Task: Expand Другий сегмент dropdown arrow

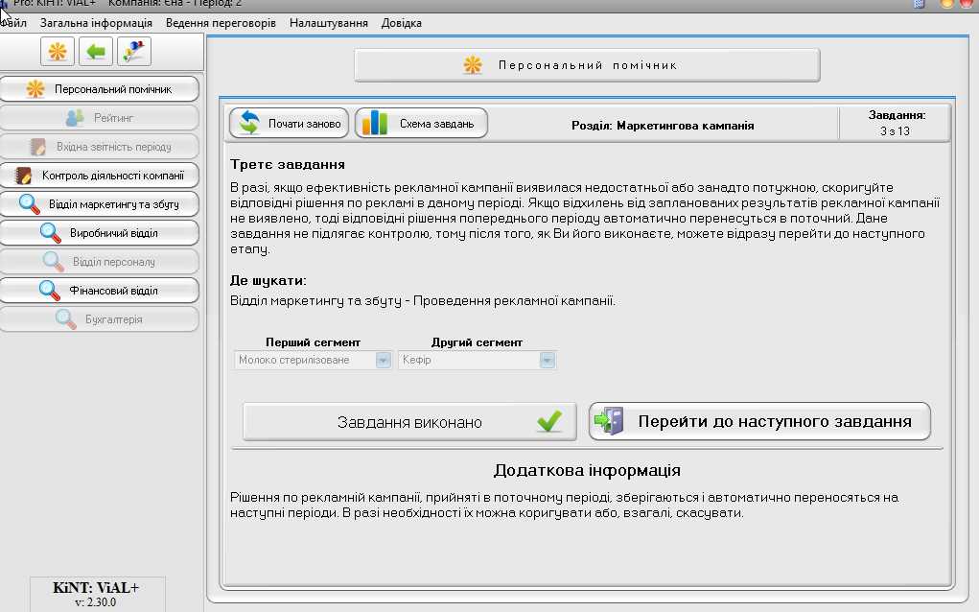Action: [547, 360]
